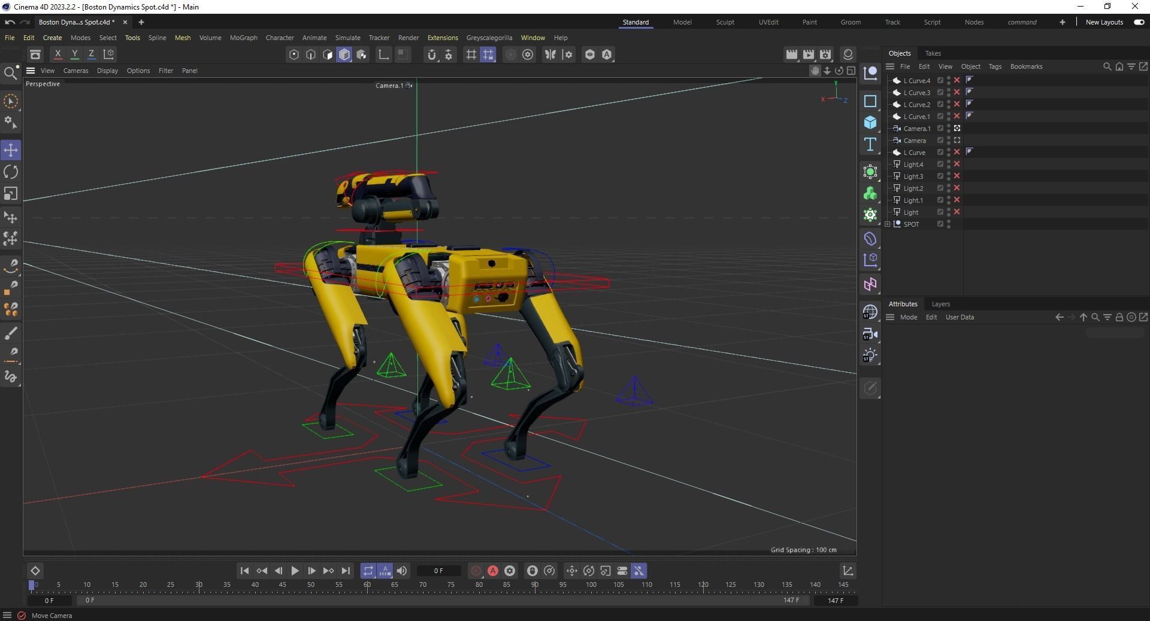Click the Camera object icon in right palette
Image resolution: width=1150 pixels, height=621 pixels.
click(870, 334)
